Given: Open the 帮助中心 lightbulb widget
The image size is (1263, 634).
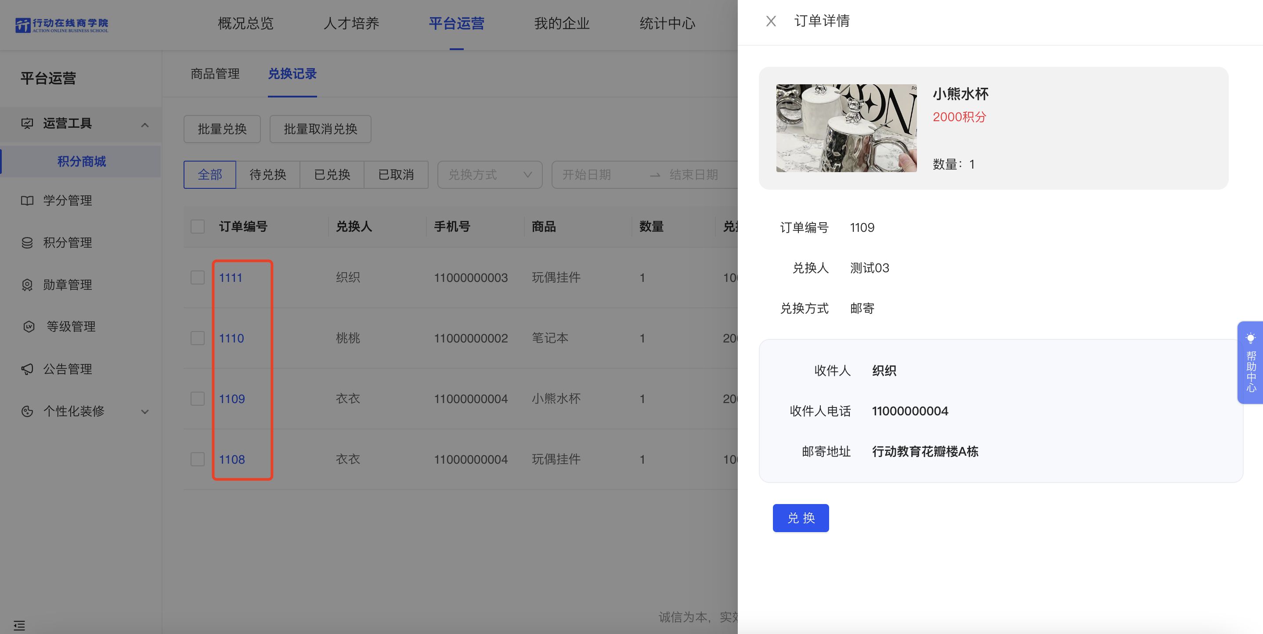Looking at the screenshot, I should 1250,362.
